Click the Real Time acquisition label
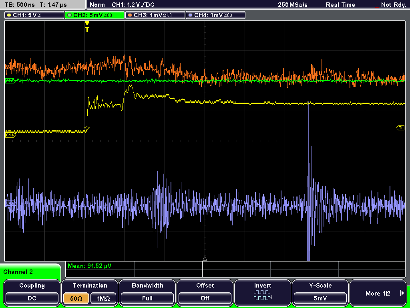The height and width of the screenshot is (308, 410). click(x=340, y=5)
